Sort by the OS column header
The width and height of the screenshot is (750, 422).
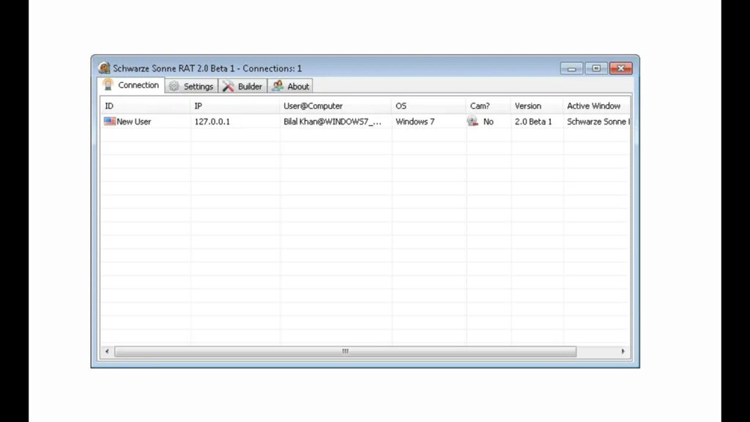tap(428, 105)
